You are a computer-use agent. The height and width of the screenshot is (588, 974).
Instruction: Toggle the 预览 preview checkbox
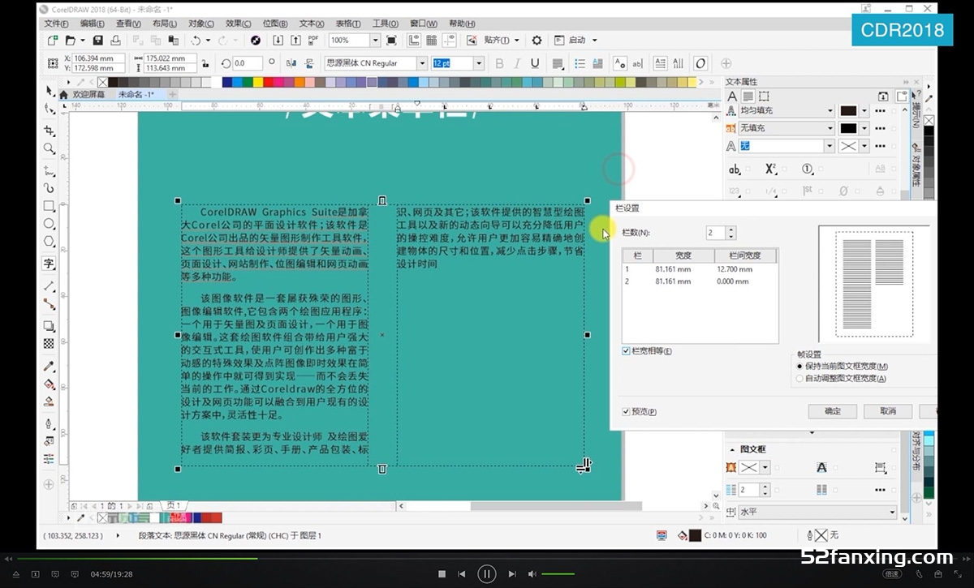click(626, 411)
